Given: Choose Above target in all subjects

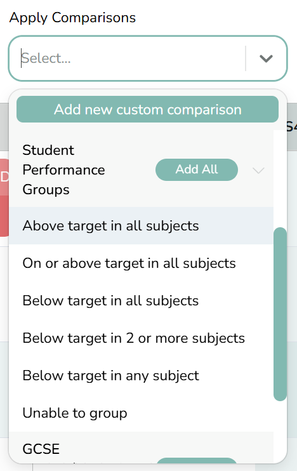Looking at the screenshot, I should [x=141, y=225].
